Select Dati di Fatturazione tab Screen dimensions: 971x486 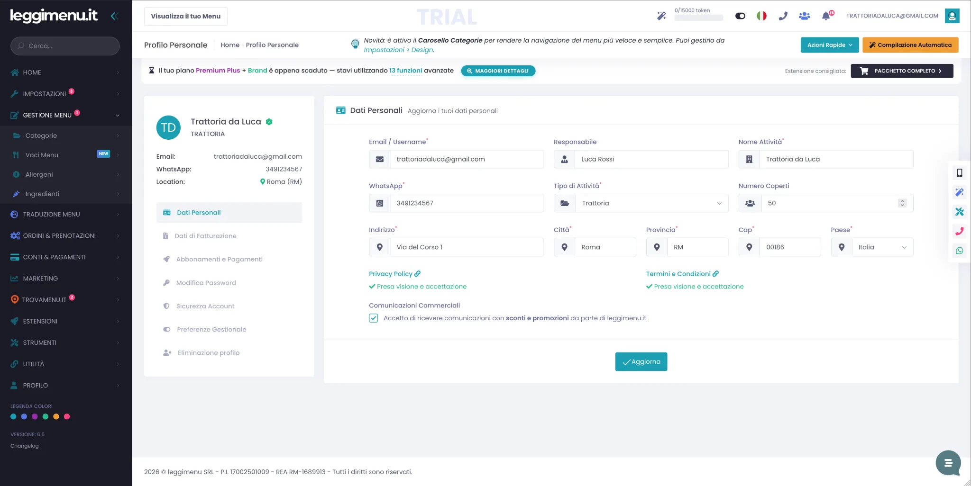[x=229, y=236]
